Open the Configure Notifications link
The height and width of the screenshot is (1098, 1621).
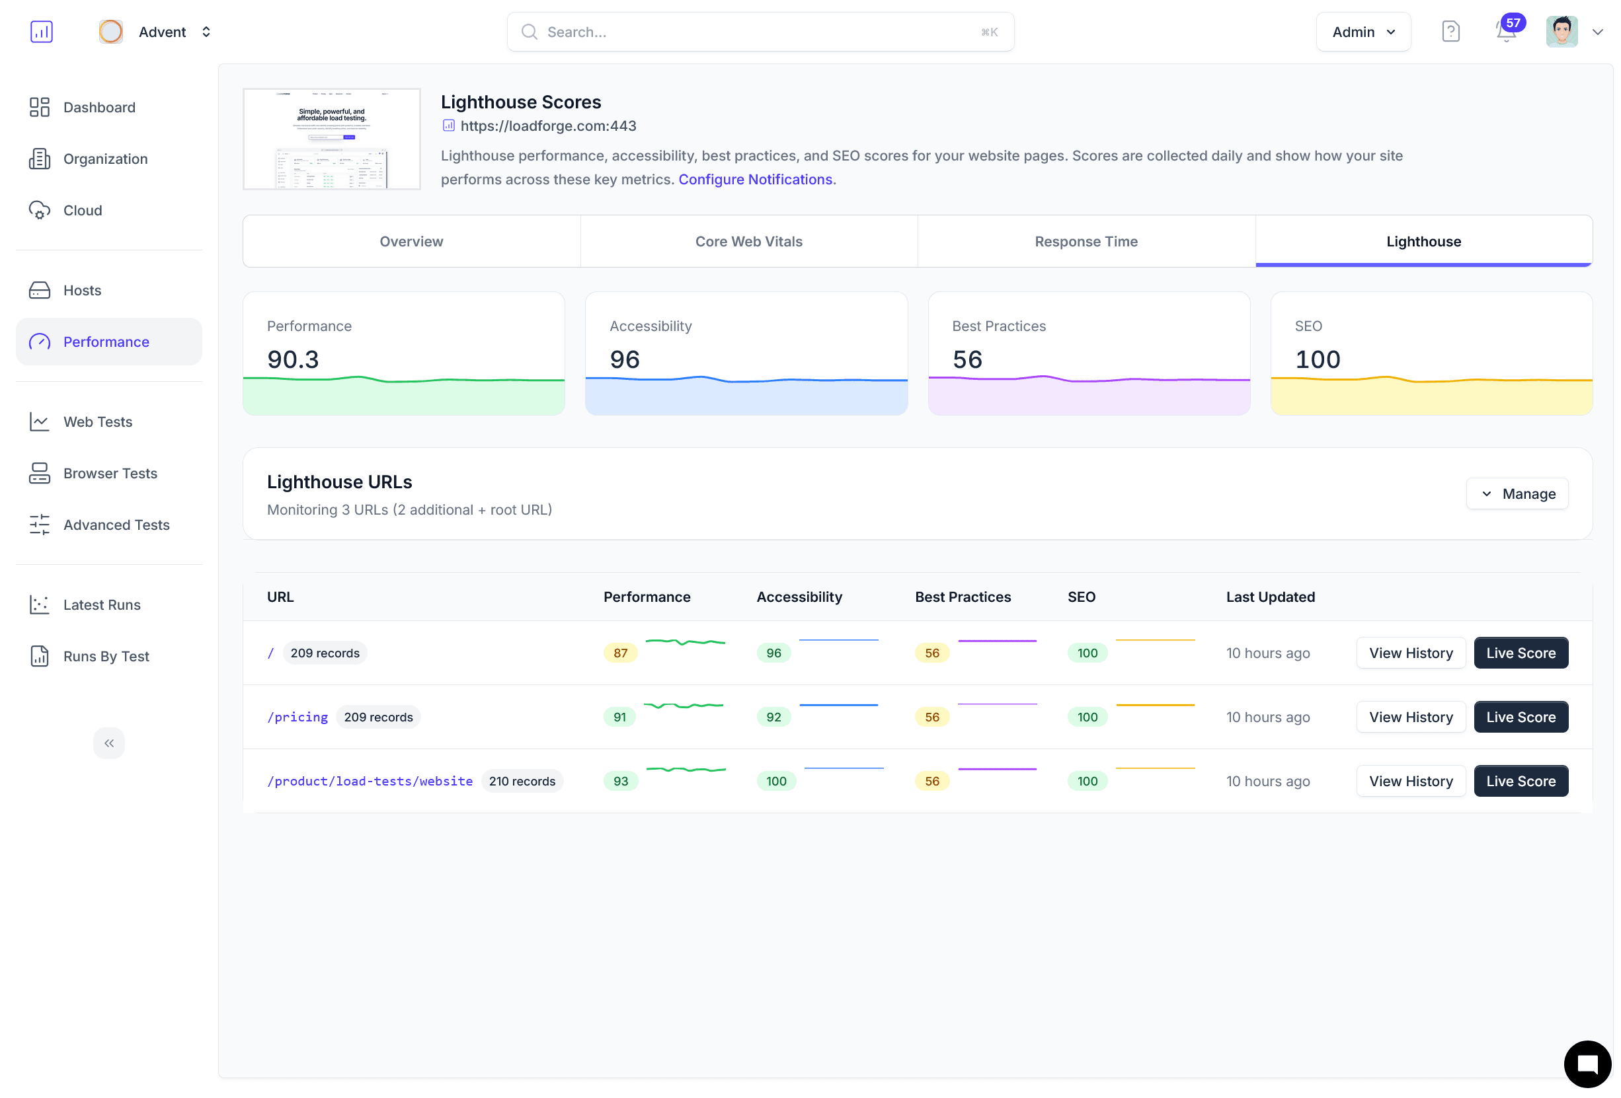click(756, 179)
